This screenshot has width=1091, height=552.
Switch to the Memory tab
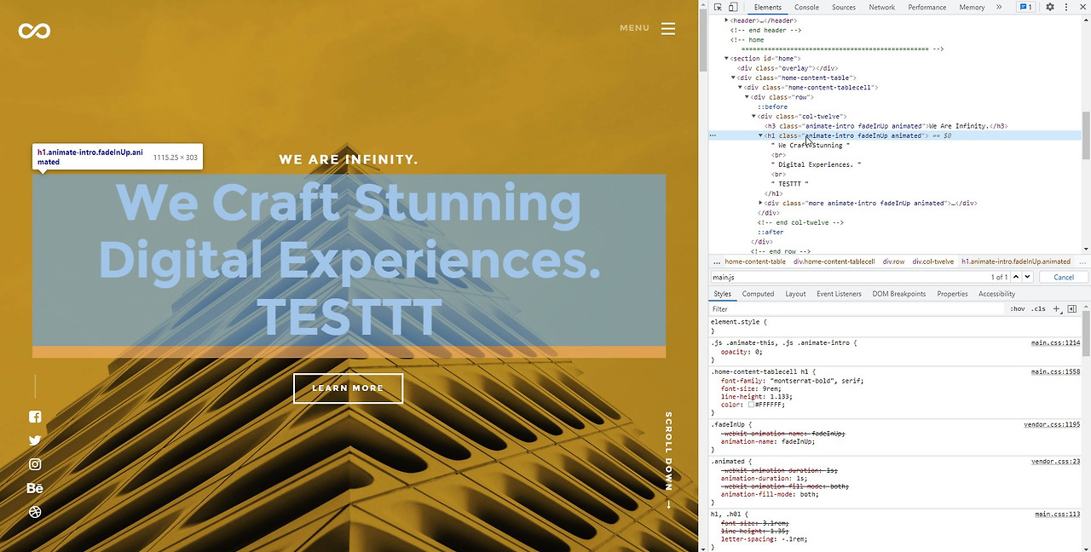tap(972, 7)
